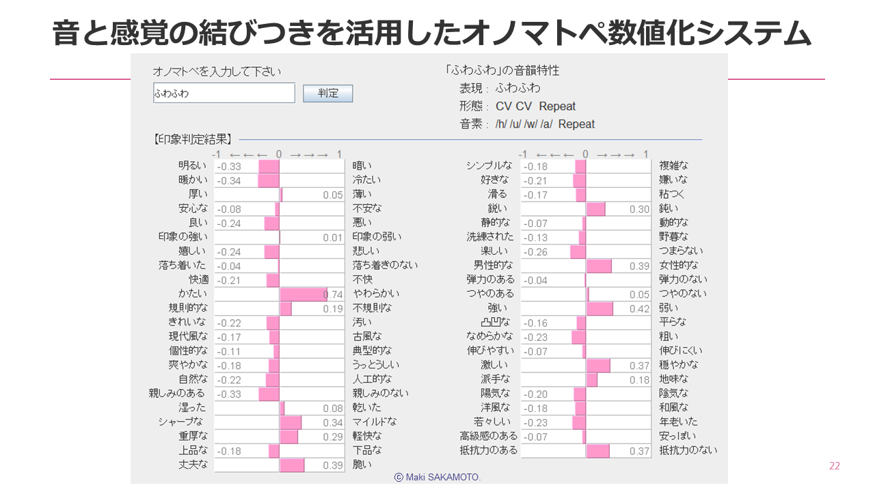Click the 重厚な–軽快な bar showing 0.29
The height and width of the screenshot is (492, 875).
289,436
